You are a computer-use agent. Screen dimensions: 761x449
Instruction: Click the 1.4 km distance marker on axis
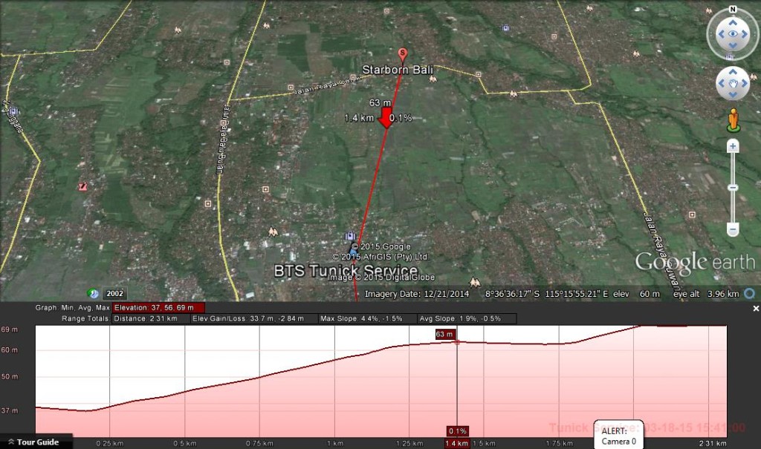(457, 443)
